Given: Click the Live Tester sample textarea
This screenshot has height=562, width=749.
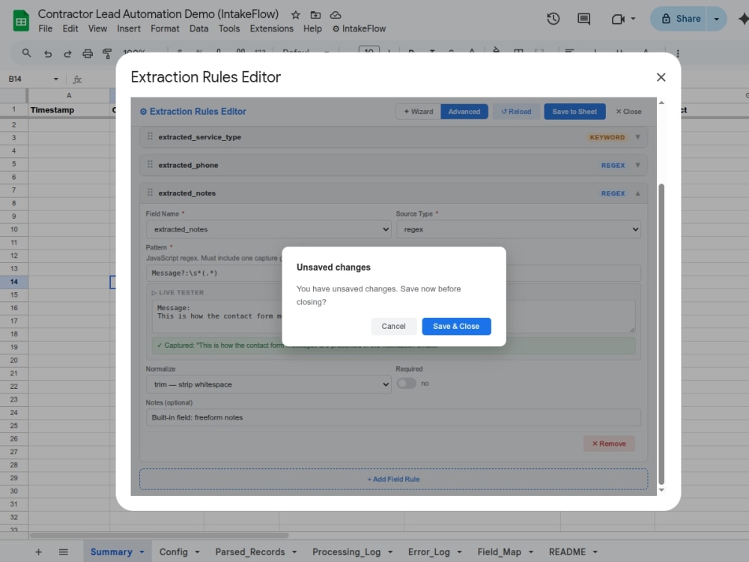Looking at the screenshot, I should point(394,316).
